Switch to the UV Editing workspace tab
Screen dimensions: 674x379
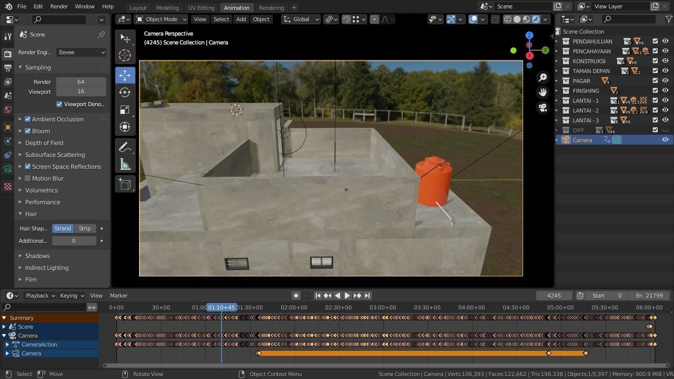pos(201,7)
